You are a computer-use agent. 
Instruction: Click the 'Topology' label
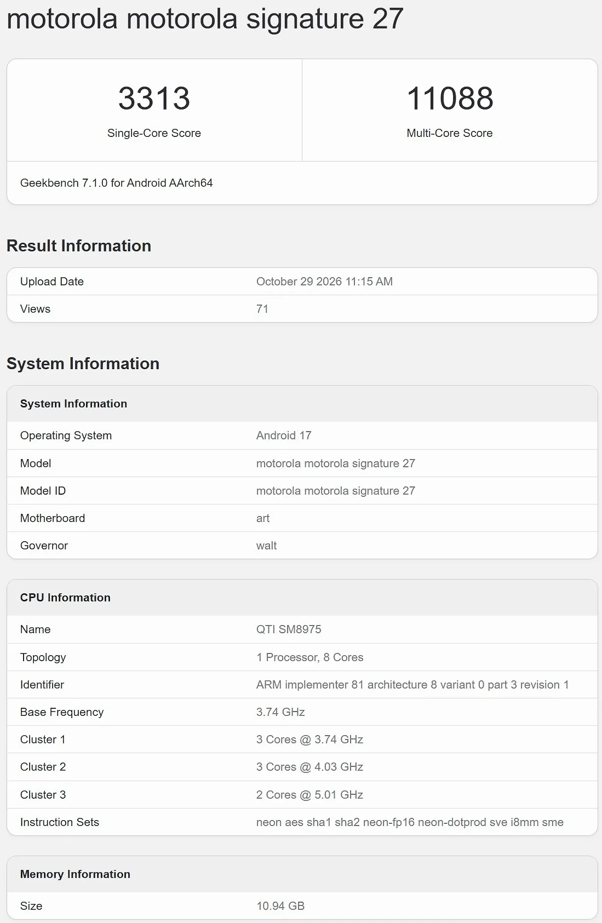coord(43,657)
